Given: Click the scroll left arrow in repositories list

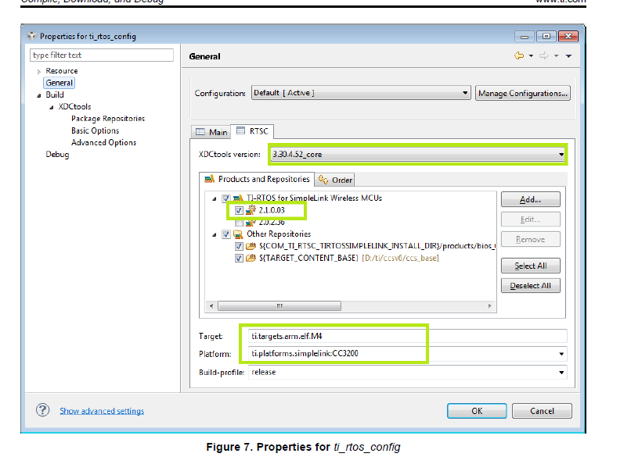Looking at the screenshot, I should [211, 306].
